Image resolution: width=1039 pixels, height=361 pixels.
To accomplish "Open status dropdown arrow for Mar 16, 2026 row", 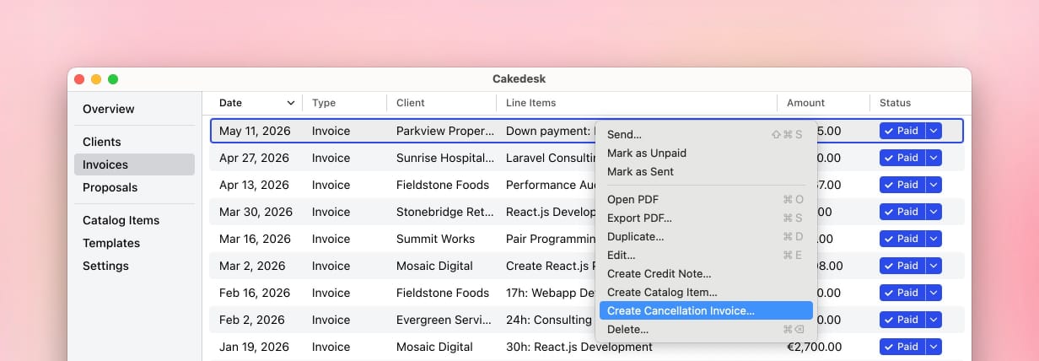I will point(934,239).
